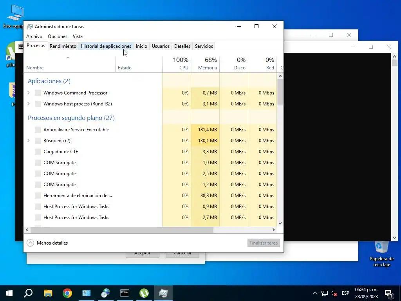Open the Vista menu
The image size is (401, 301).
tap(78, 36)
